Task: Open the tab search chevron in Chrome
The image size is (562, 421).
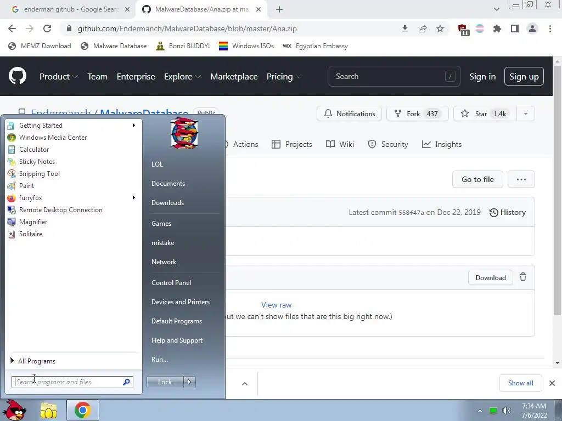Action: click(496, 9)
